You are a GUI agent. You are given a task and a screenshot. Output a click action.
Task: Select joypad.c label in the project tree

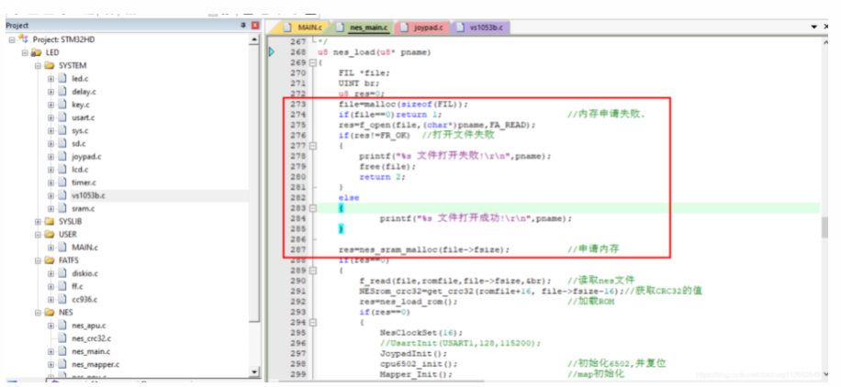[86, 157]
